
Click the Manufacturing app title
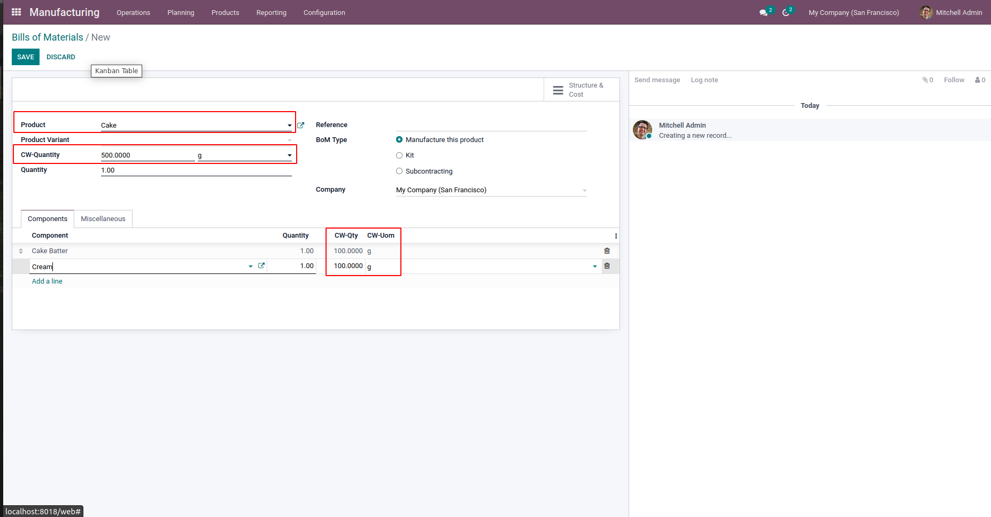(64, 12)
